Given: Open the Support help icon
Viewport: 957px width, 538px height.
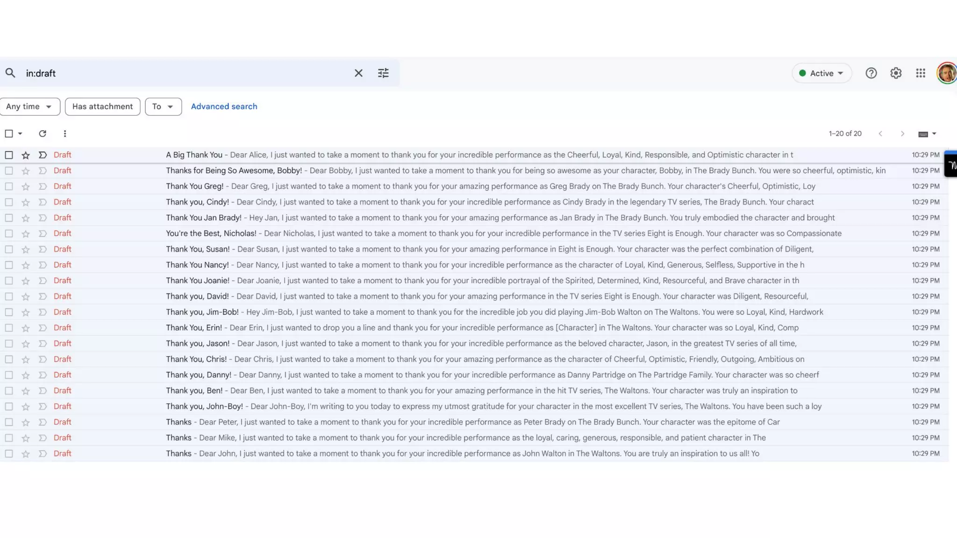Looking at the screenshot, I should click(x=871, y=73).
